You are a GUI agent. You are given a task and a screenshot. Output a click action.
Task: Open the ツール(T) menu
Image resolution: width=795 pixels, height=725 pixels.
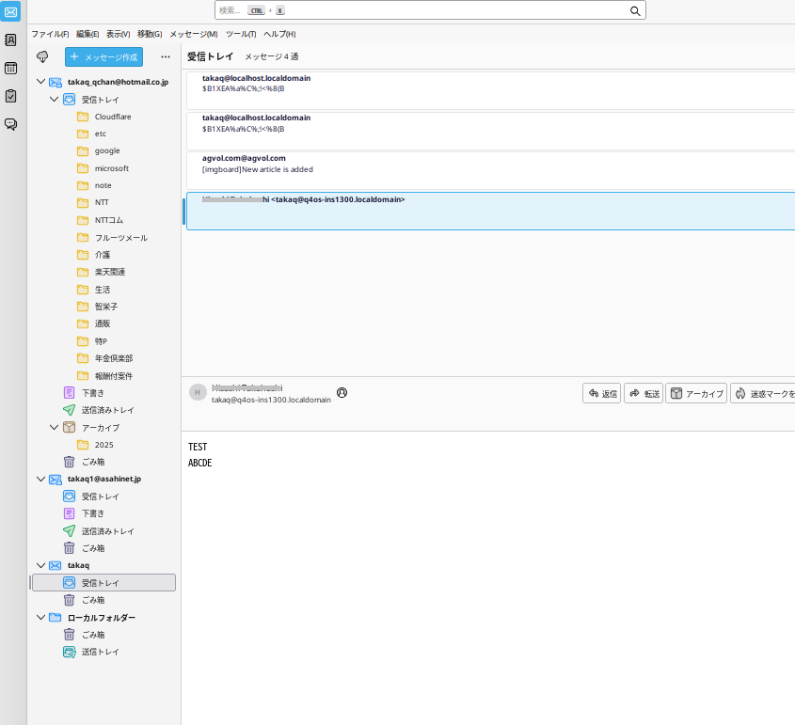pyautogui.click(x=241, y=34)
